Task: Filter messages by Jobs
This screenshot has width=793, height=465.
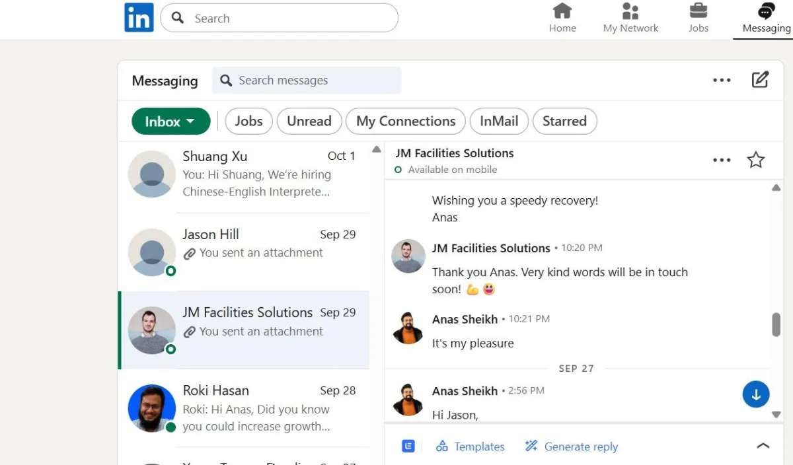Action: 248,122
